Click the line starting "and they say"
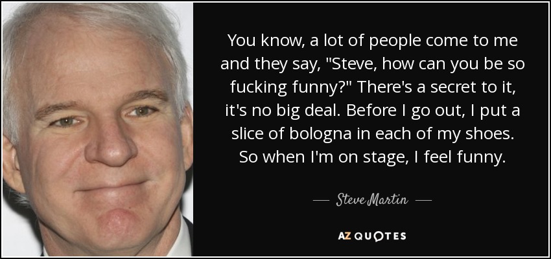This screenshot has height=259, width=551. tap(372, 64)
